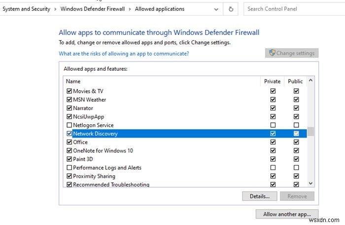Toggle Private checkbox for MSN Weather

(x=273, y=100)
